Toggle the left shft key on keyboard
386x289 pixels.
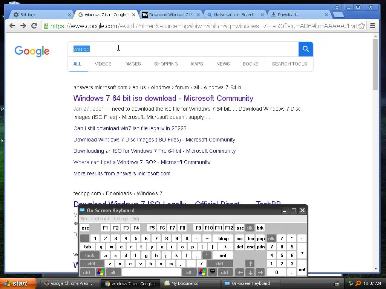91,264
